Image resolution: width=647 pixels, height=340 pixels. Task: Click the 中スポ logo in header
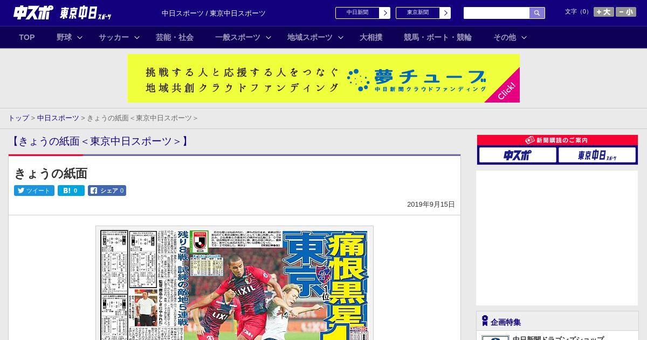pos(33,12)
